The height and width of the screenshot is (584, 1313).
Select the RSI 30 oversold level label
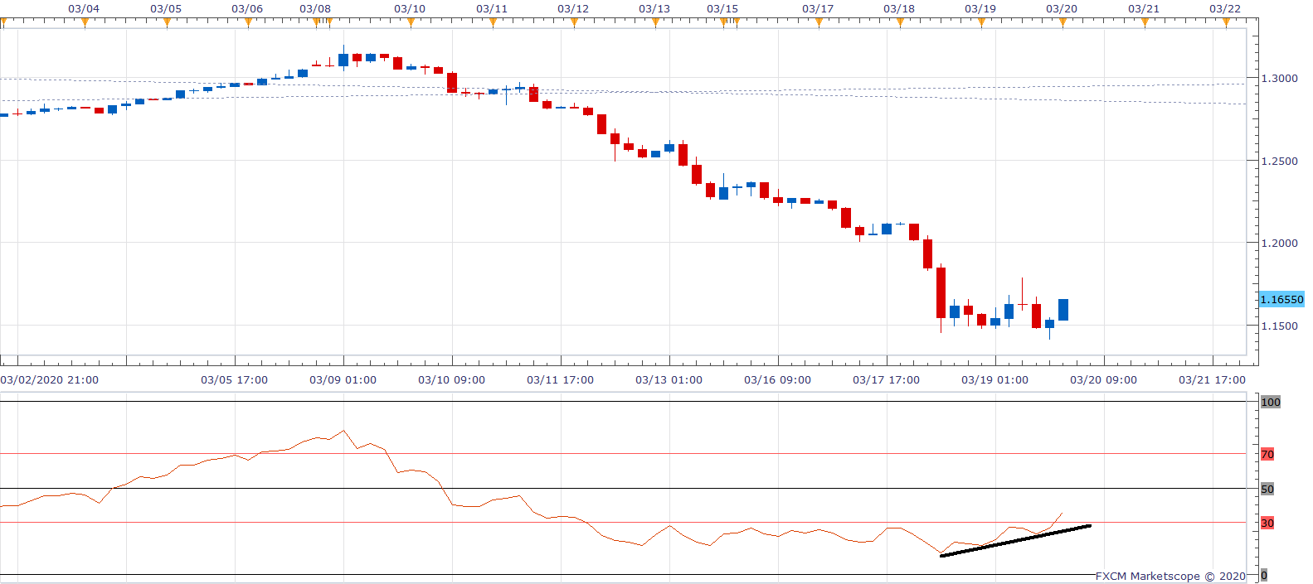click(1267, 523)
